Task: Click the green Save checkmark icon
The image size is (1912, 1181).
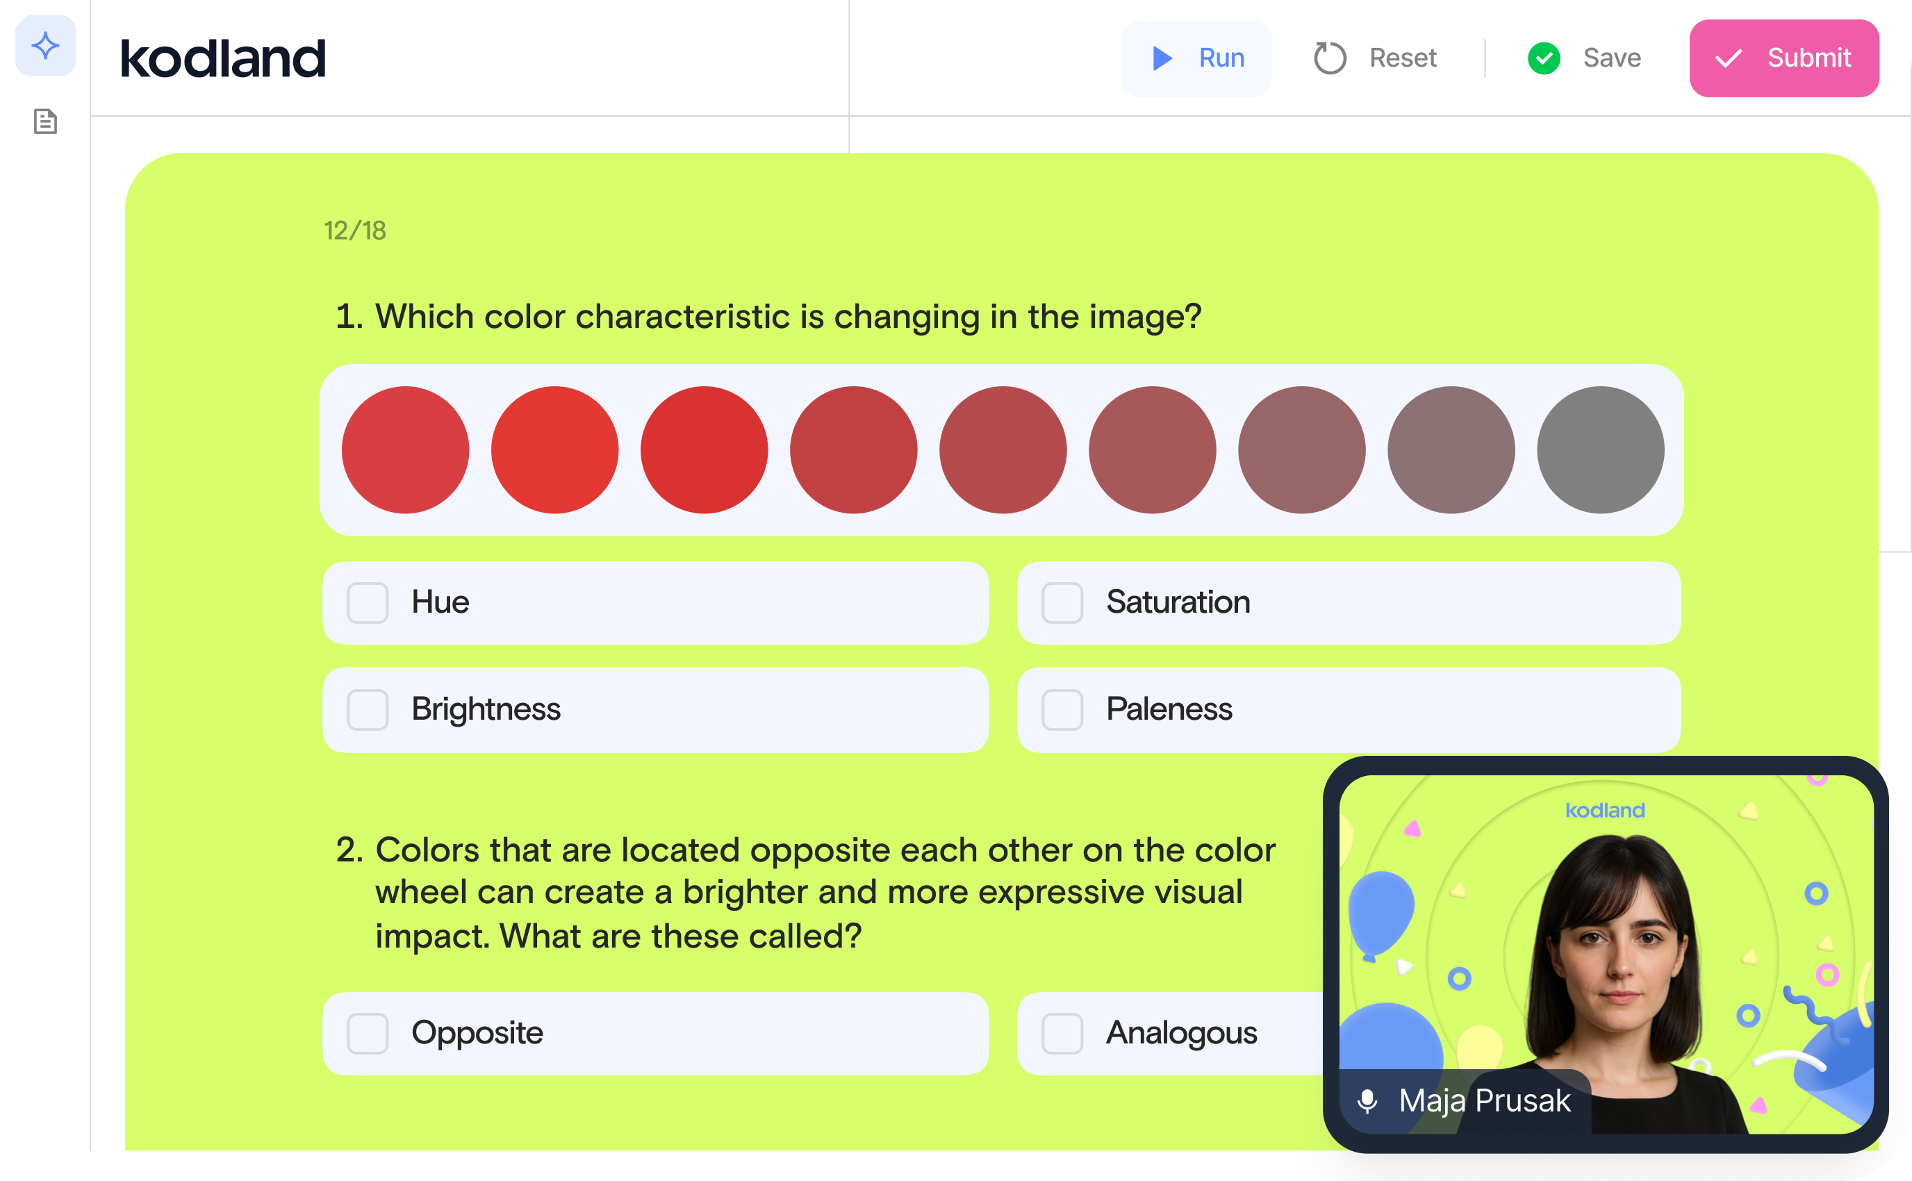Action: tap(1543, 58)
